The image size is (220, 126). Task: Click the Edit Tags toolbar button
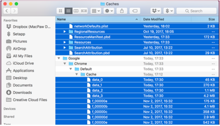pos(135,11)
